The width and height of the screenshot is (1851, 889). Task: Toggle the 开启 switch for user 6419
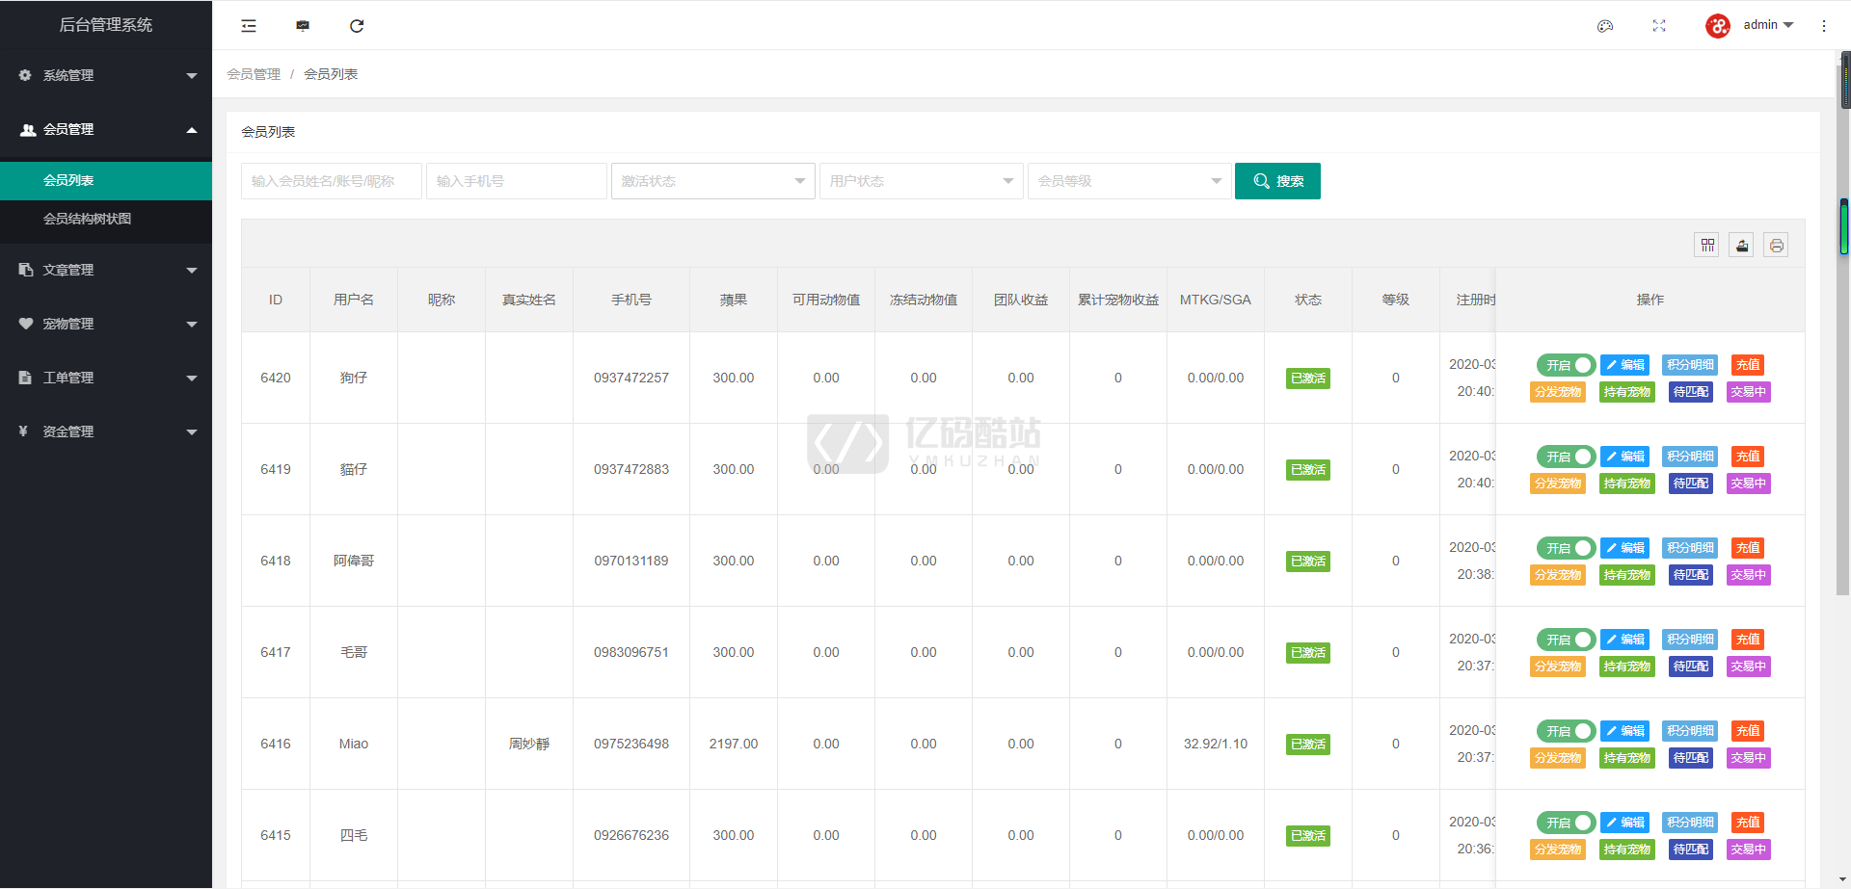click(1566, 457)
